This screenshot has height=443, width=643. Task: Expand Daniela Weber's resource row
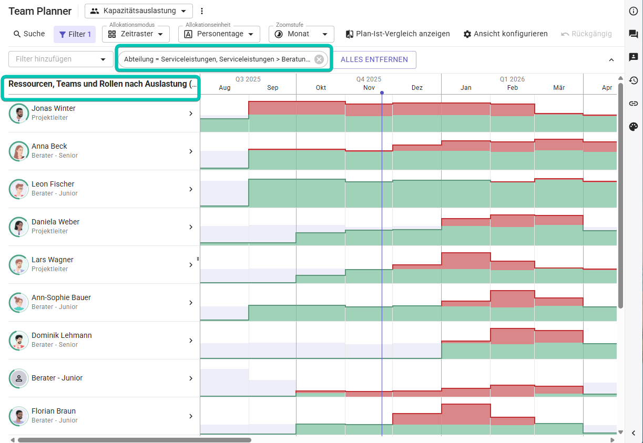click(191, 227)
